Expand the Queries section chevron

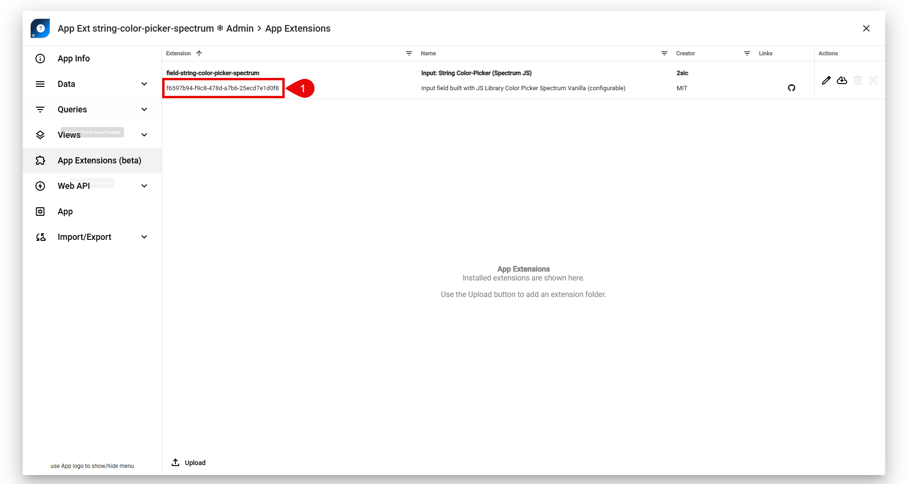(144, 110)
